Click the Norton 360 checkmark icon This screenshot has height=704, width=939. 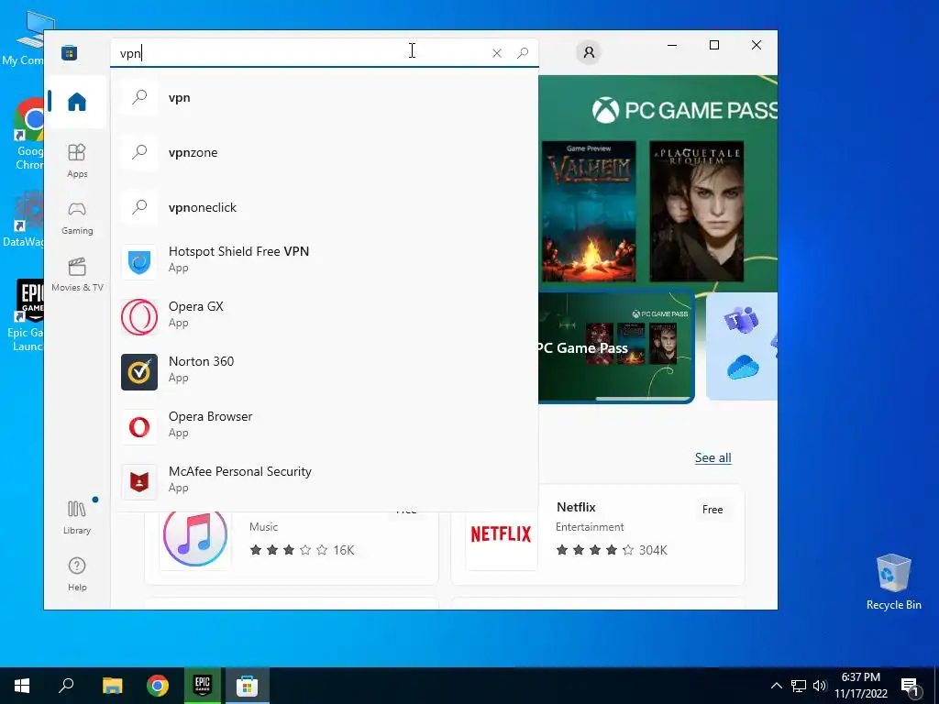(x=139, y=372)
